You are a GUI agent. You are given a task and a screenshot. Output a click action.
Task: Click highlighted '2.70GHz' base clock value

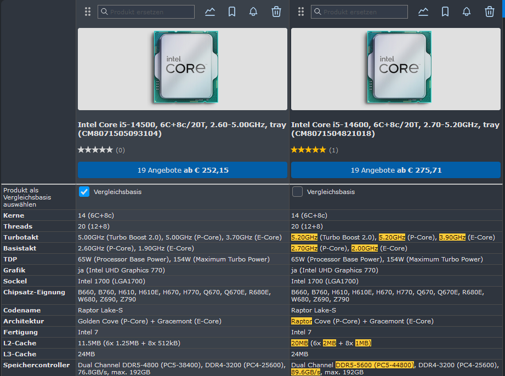(x=304, y=248)
